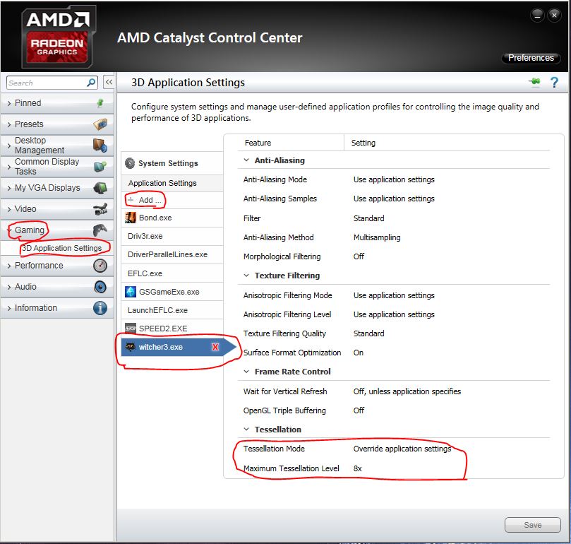Change Anti-Aliasing Samples setting
The width and height of the screenshot is (571, 544).
coord(394,199)
